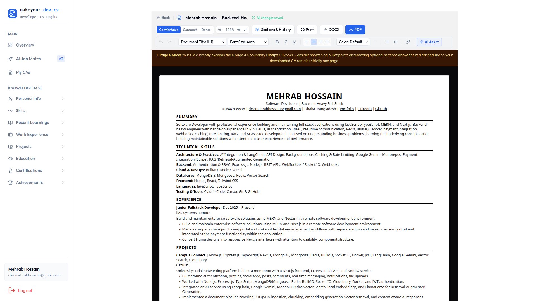Justify the text

pos(327,42)
